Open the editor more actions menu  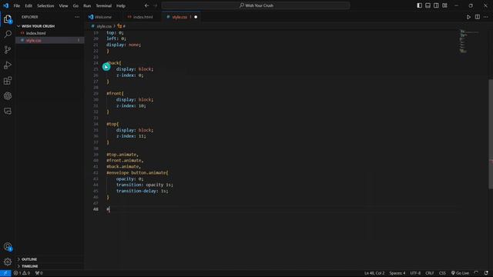click(486, 17)
